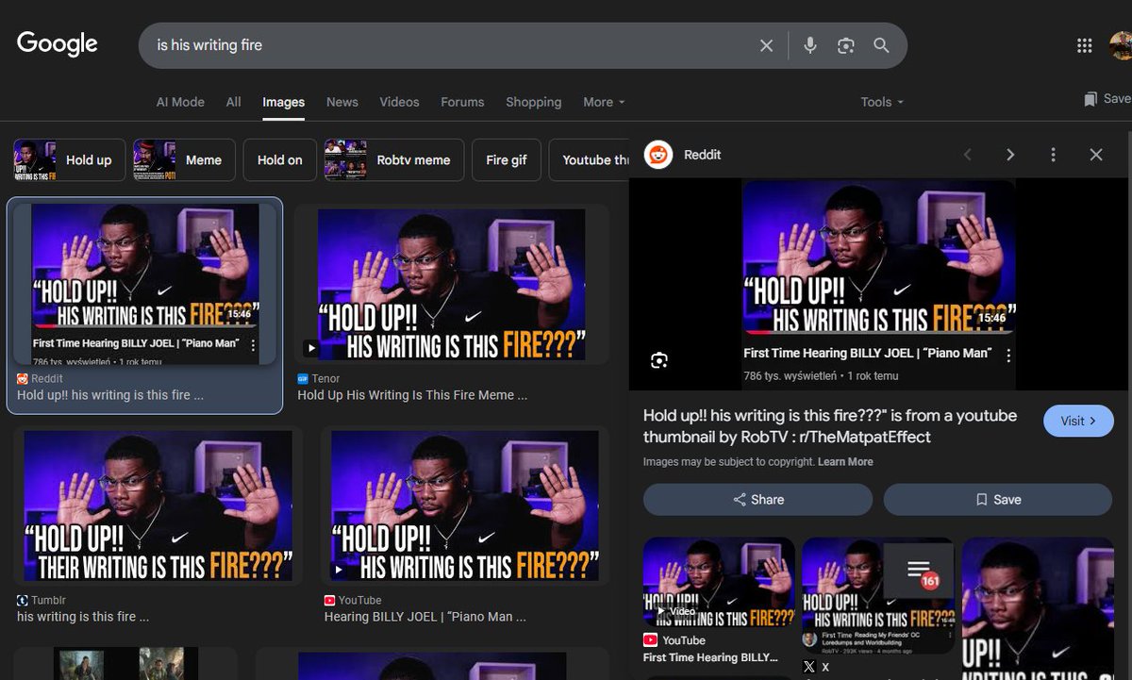Select the "Fire gif" suggestion chip
Image resolution: width=1132 pixels, height=680 pixels.
[x=507, y=160]
